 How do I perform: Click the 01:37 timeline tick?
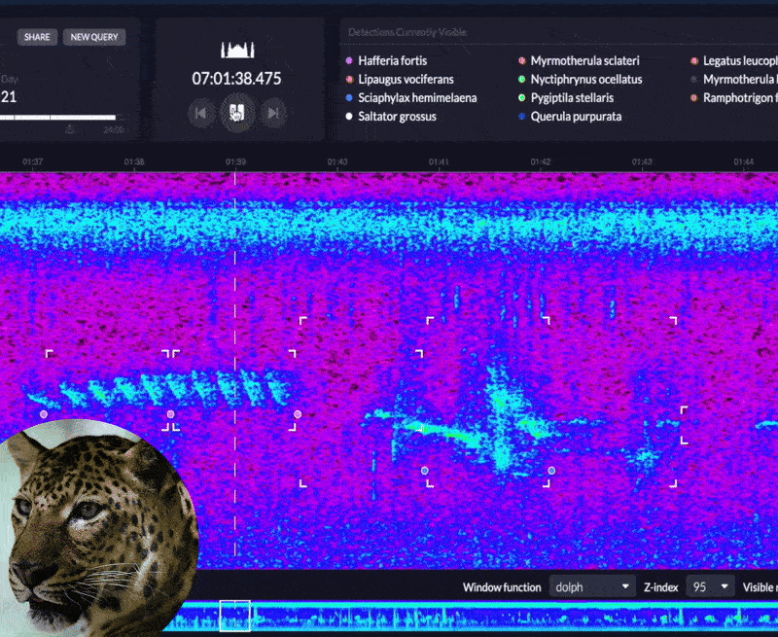[x=32, y=161]
